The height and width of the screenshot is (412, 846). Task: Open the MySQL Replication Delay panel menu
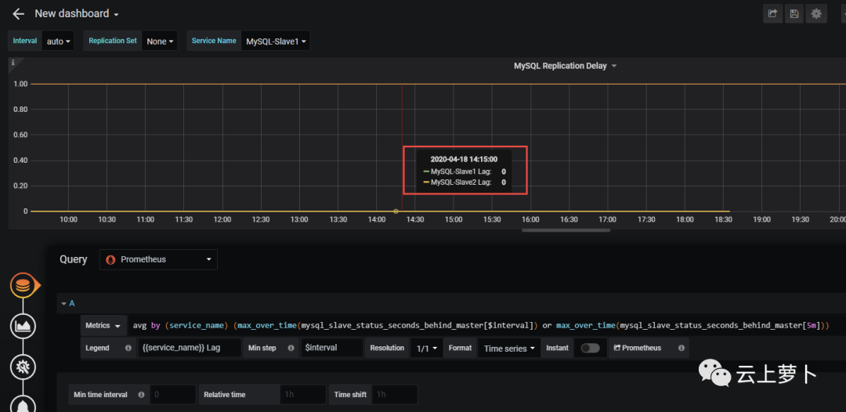[565, 66]
